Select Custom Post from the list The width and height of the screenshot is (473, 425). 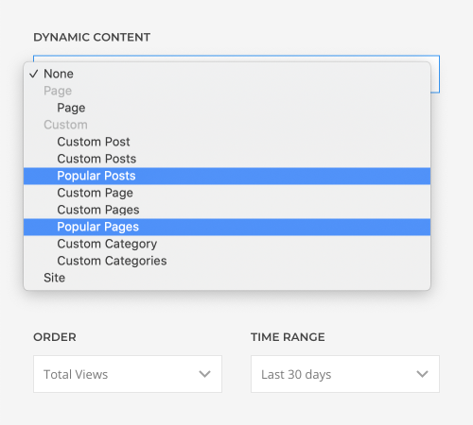[x=227, y=142]
